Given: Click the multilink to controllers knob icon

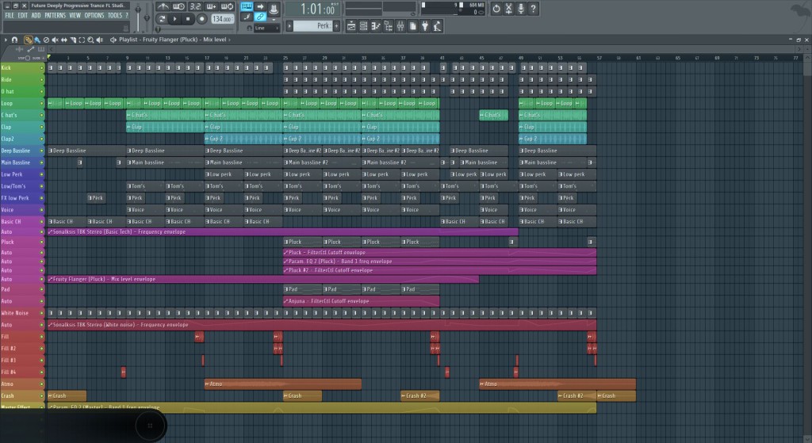Looking at the screenshot, I should tap(274, 9).
